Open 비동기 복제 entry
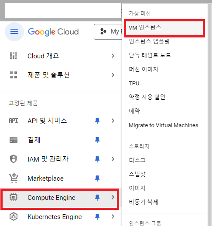This screenshot has width=212, height=226. click(x=144, y=202)
